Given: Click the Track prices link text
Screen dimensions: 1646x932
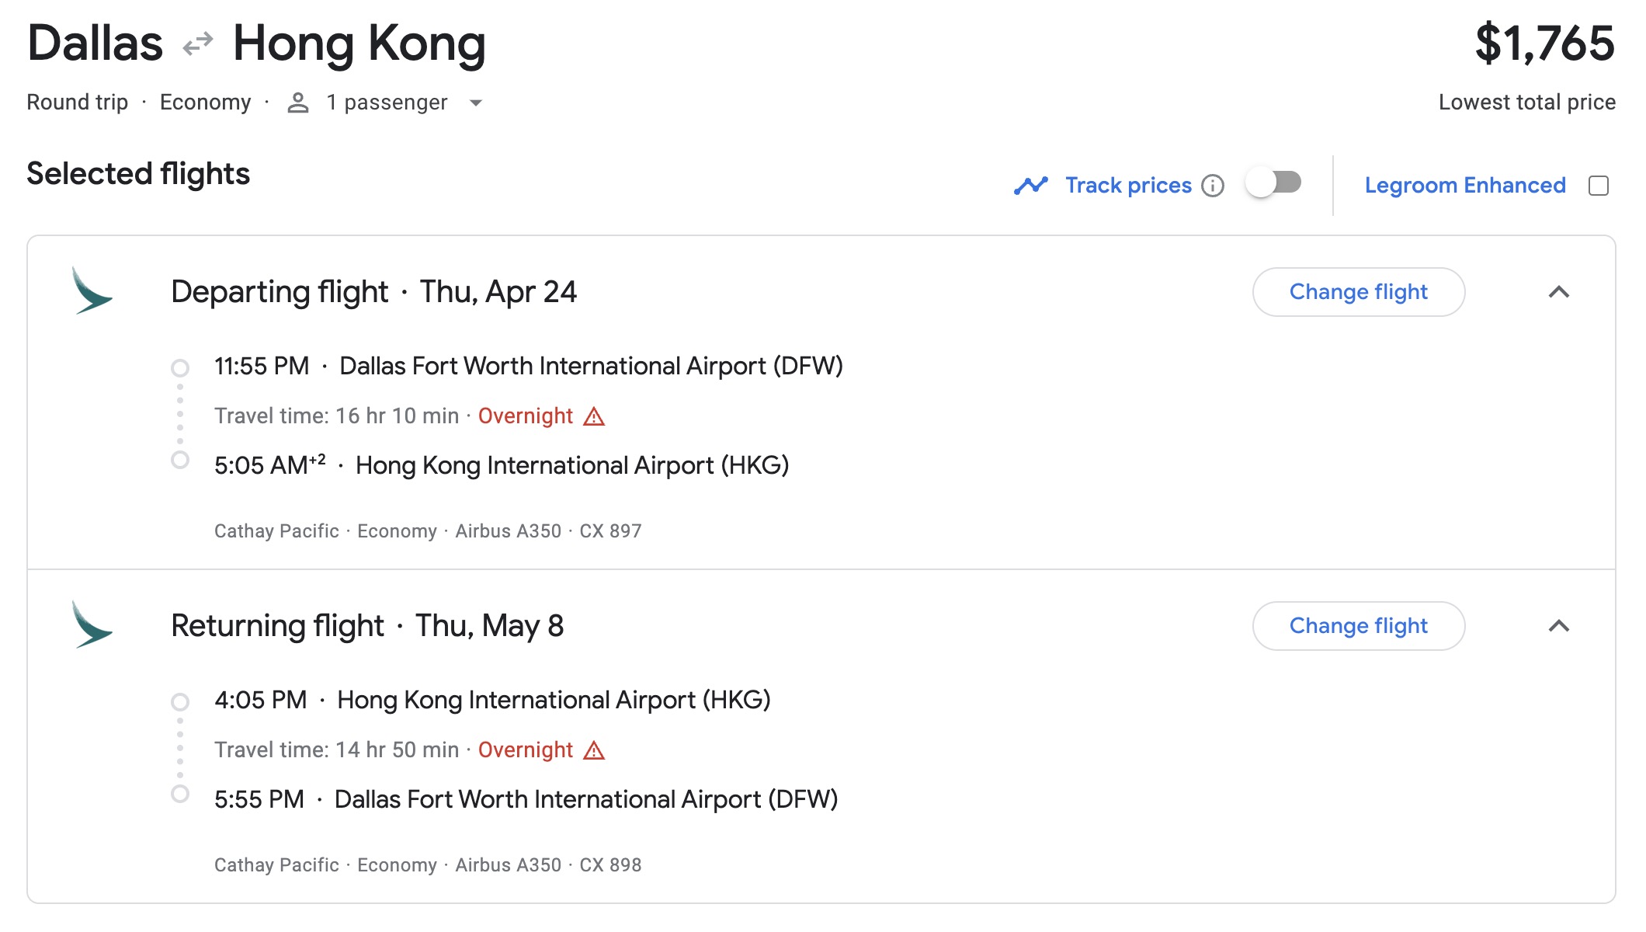Looking at the screenshot, I should (1127, 186).
